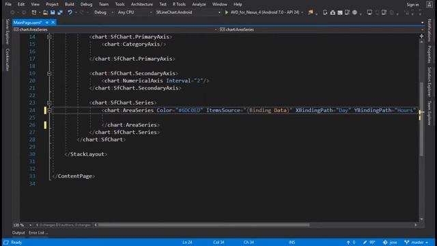
Task: Open the Architecture menu
Action: tap(142, 4)
